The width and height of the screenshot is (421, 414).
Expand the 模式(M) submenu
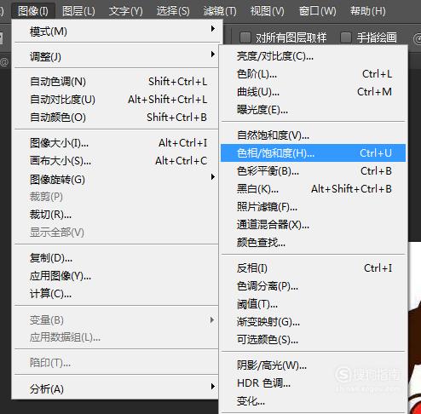point(117,31)
